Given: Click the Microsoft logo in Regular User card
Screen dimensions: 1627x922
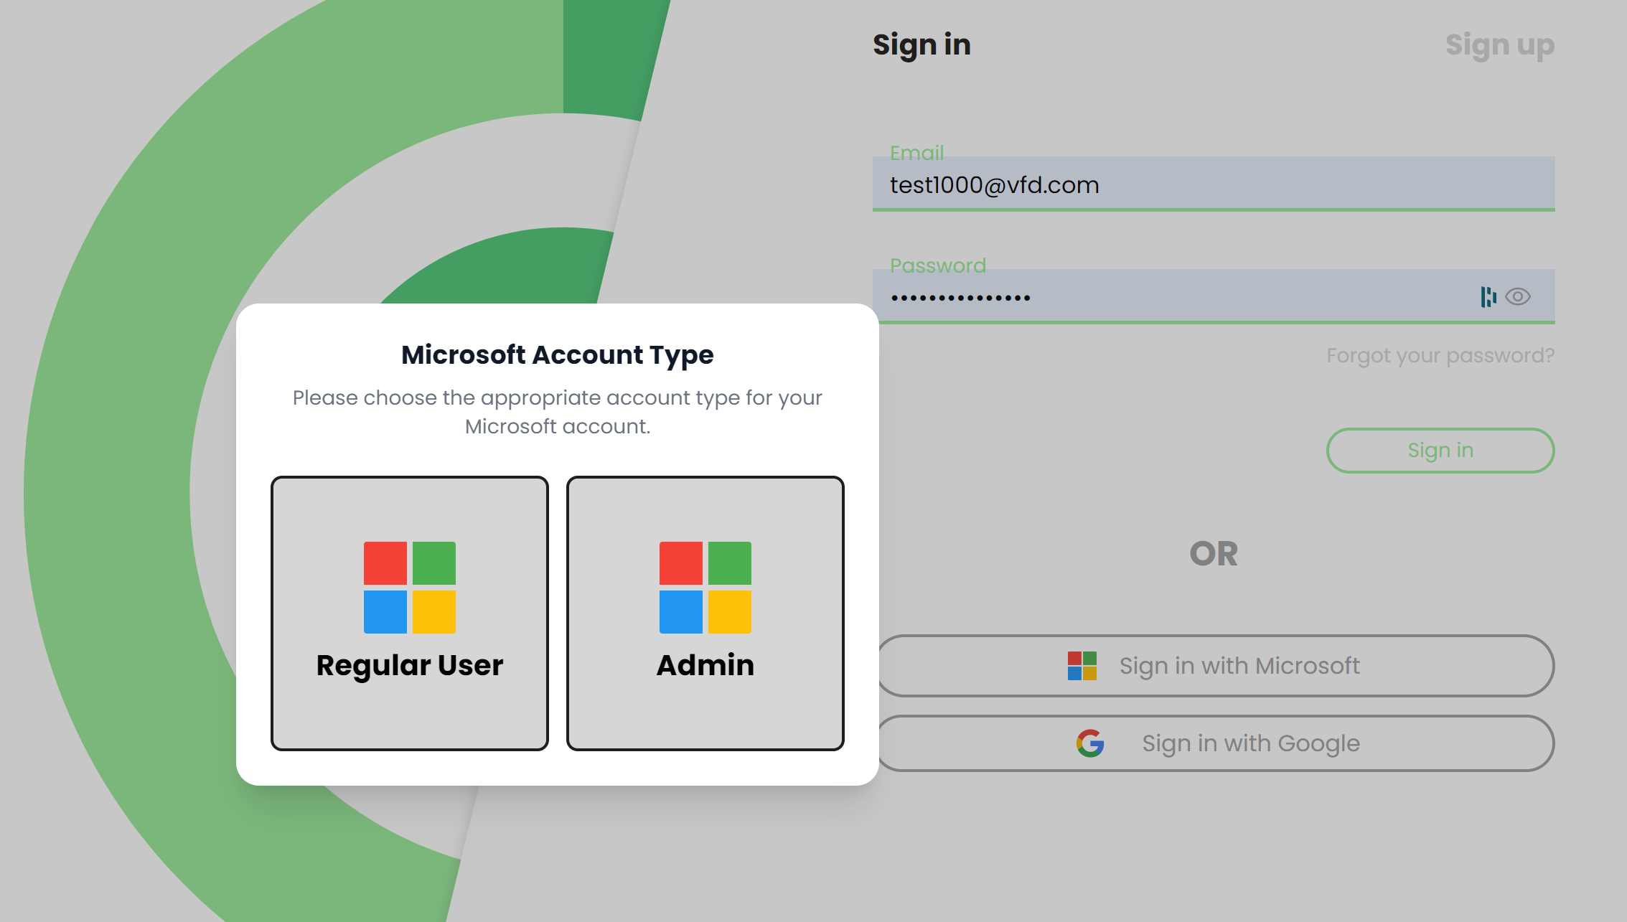Looking at the screenshot, I should click(x=410, y=588).
